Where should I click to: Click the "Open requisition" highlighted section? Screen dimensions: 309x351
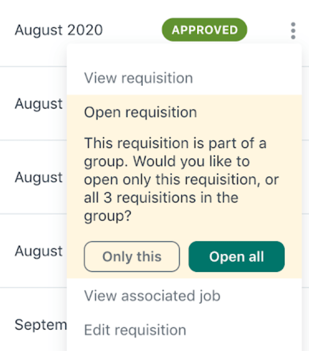click(141, 112)
